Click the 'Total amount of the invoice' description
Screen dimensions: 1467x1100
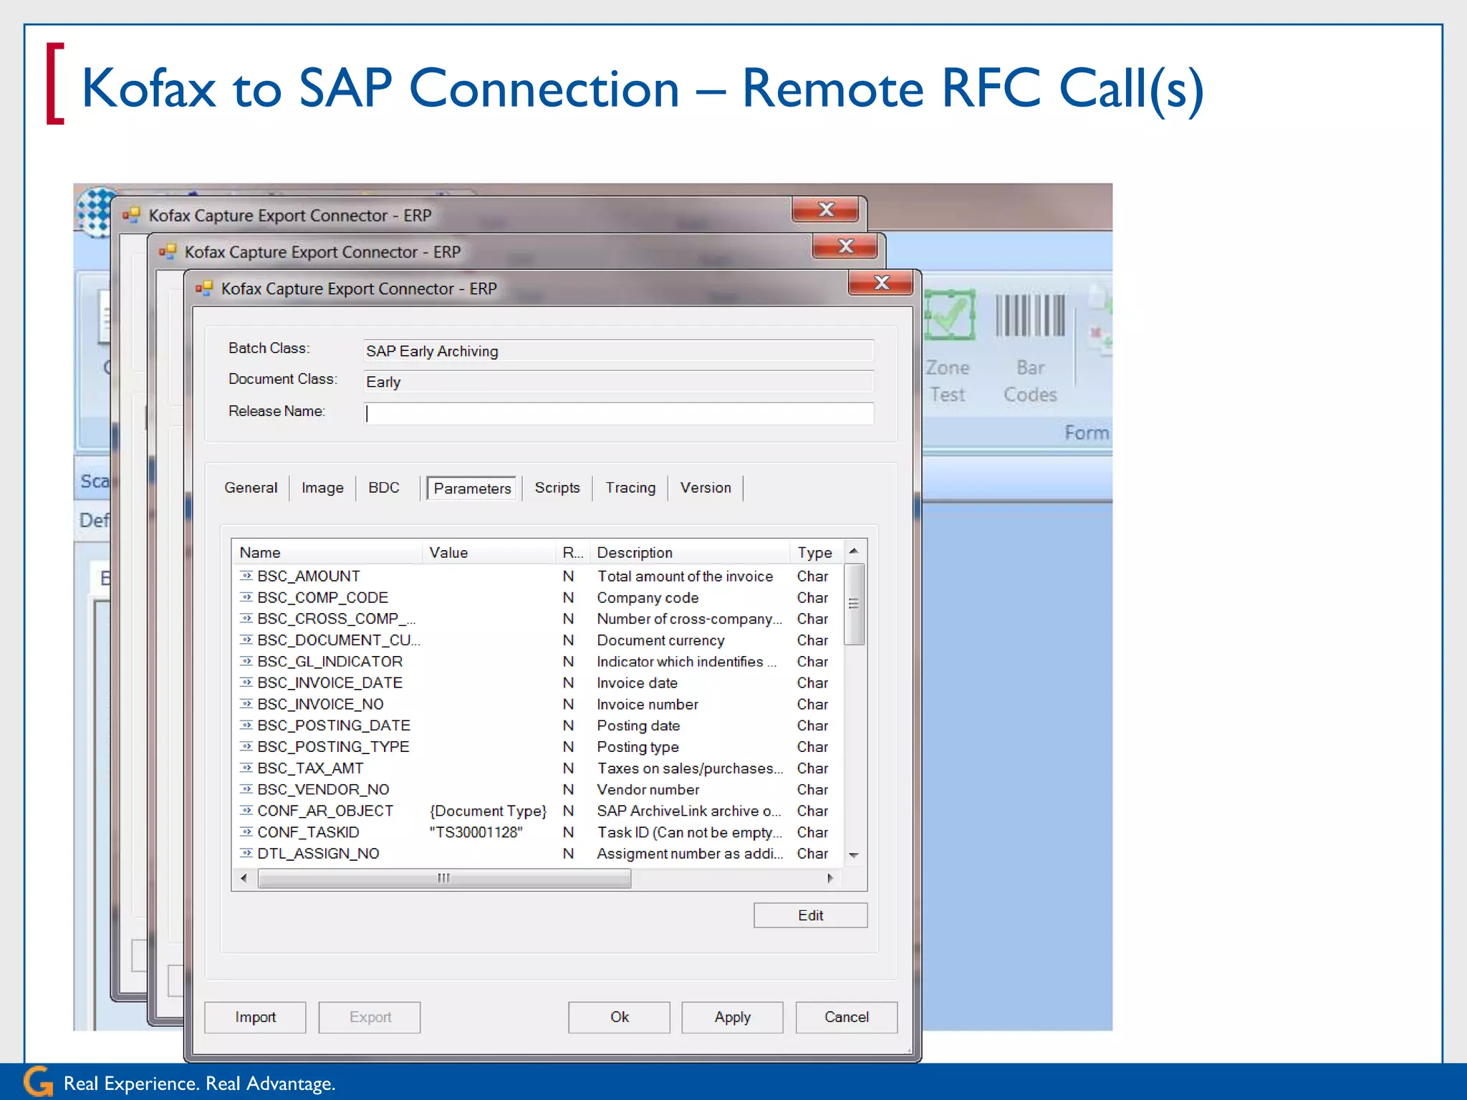click(x=686, y=576)
